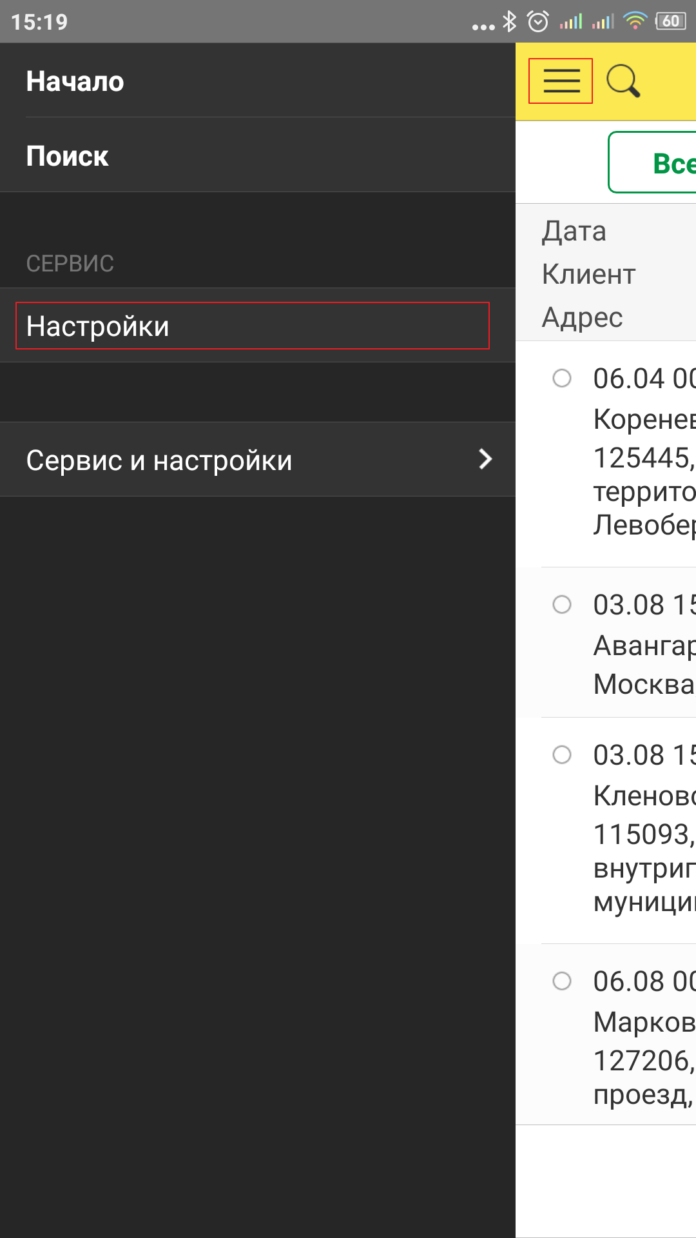Open the Сервис и настройки submenu
696x1238 pixels.
coord(258,459)
